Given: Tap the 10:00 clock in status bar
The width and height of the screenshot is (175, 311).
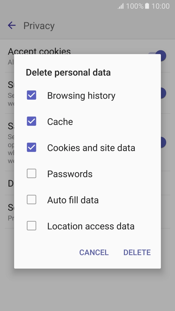Looking at the screenshot, I should [x=161, y=6].
